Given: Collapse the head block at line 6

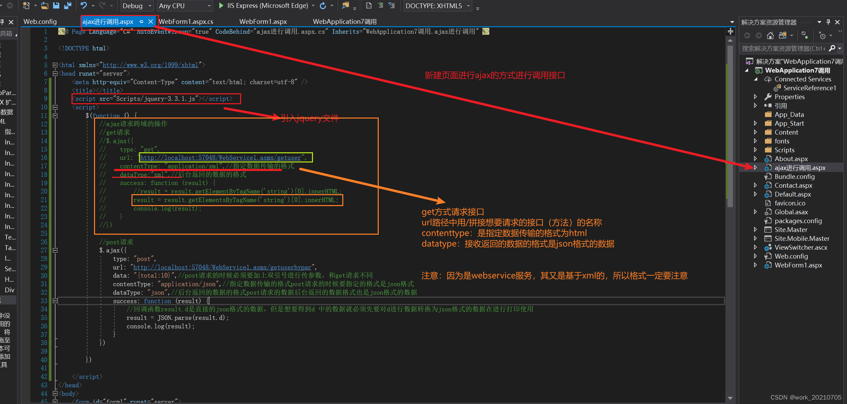Looking at the screenshot, I should click(55, 73).
